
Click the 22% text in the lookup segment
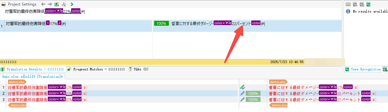click(67, 11)
